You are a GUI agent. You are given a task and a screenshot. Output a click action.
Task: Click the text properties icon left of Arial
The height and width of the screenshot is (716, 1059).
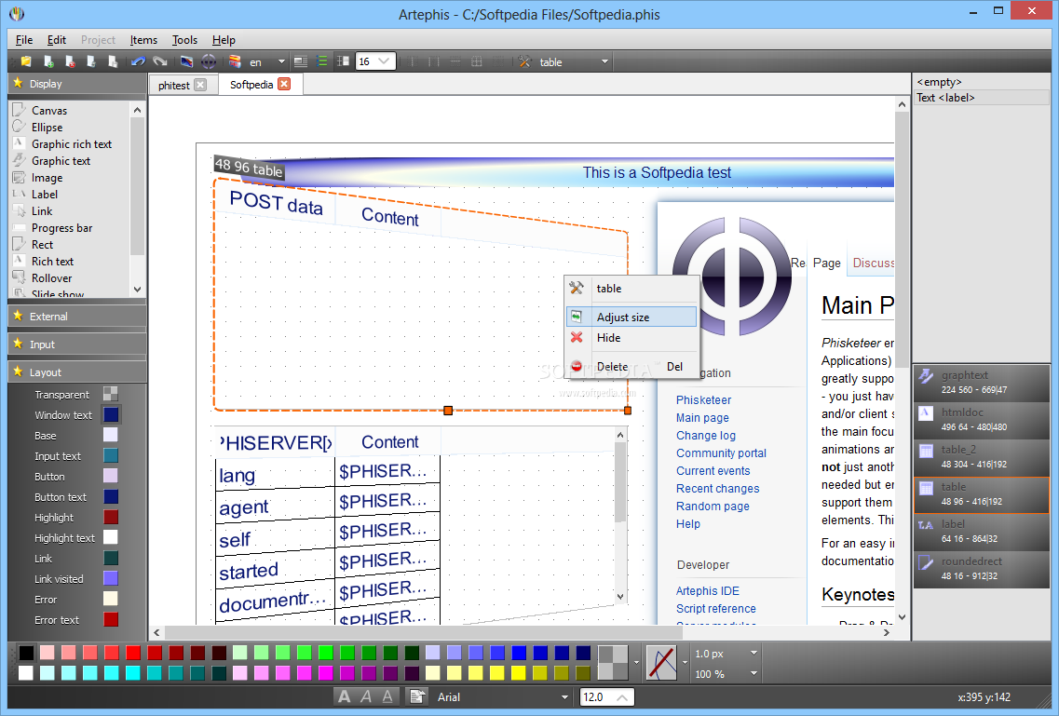(x=417, y=696)
